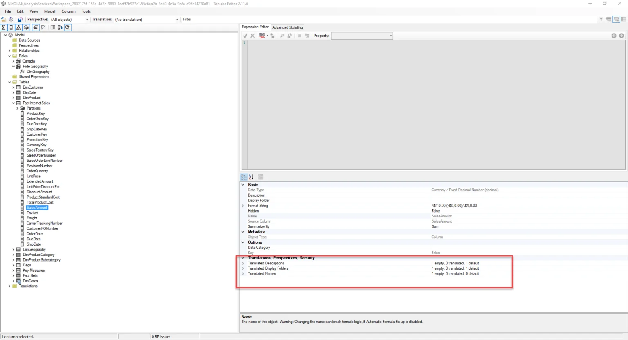The height and width of the screenshot is (340, 628).
Task: Toggle Show metadata columns button
Action: pyautogui.click(x=53, y=27)
